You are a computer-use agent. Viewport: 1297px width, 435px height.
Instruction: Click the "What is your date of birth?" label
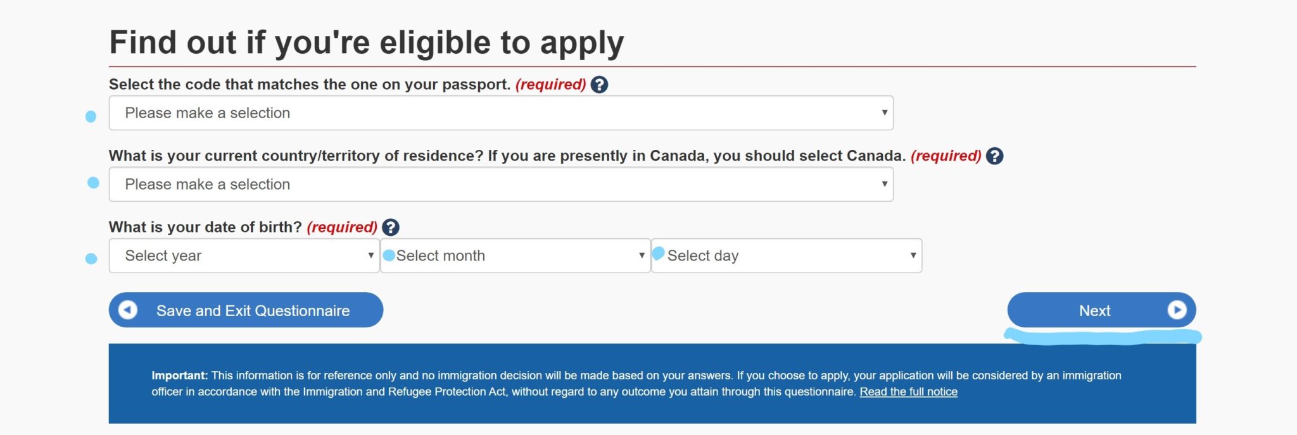click(x=205, y=228)
